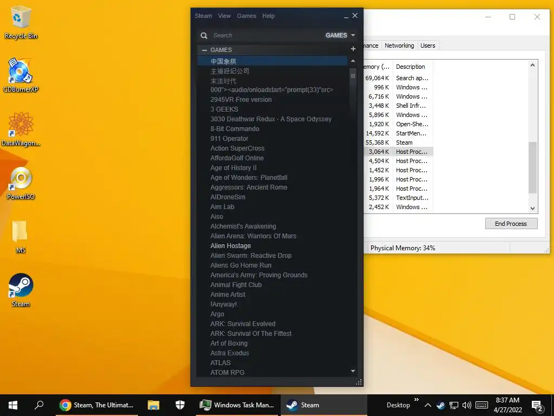Screen dimensions: 554x416
Task: Open the Steam desktop shortcut
Action: tap(21, 290)
